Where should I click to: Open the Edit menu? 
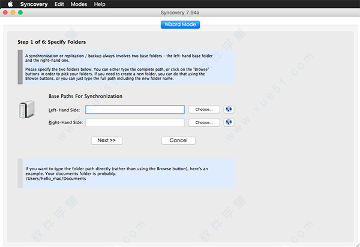click(59, 4)
